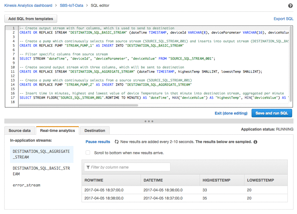297x214 pixels.
Task: Click Save and run SQL button
Action: tap(272, 113)
